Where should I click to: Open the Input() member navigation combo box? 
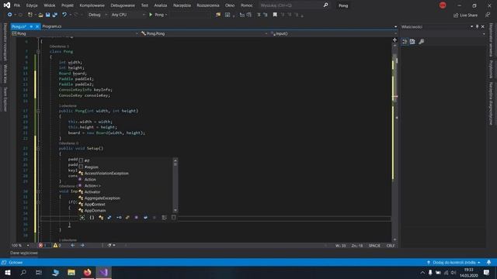coord(333,33)
